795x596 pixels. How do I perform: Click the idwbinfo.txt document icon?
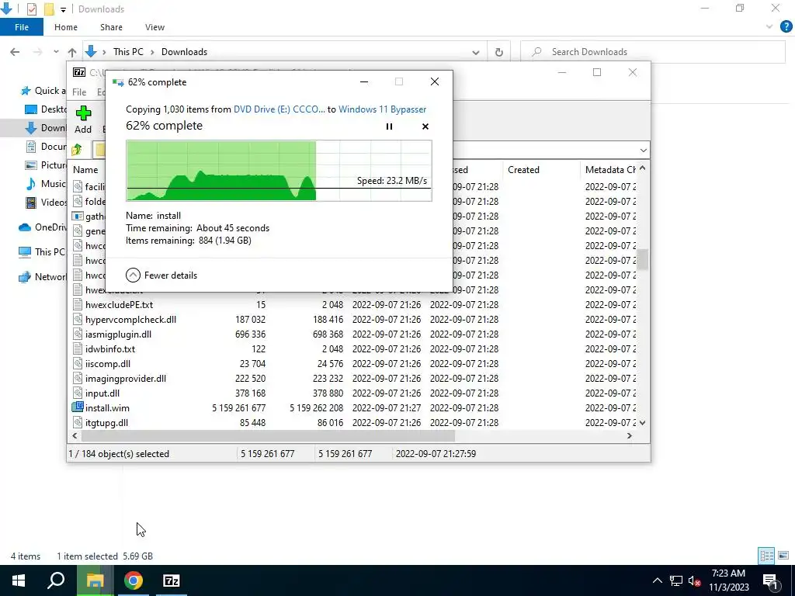coord(78,348)
